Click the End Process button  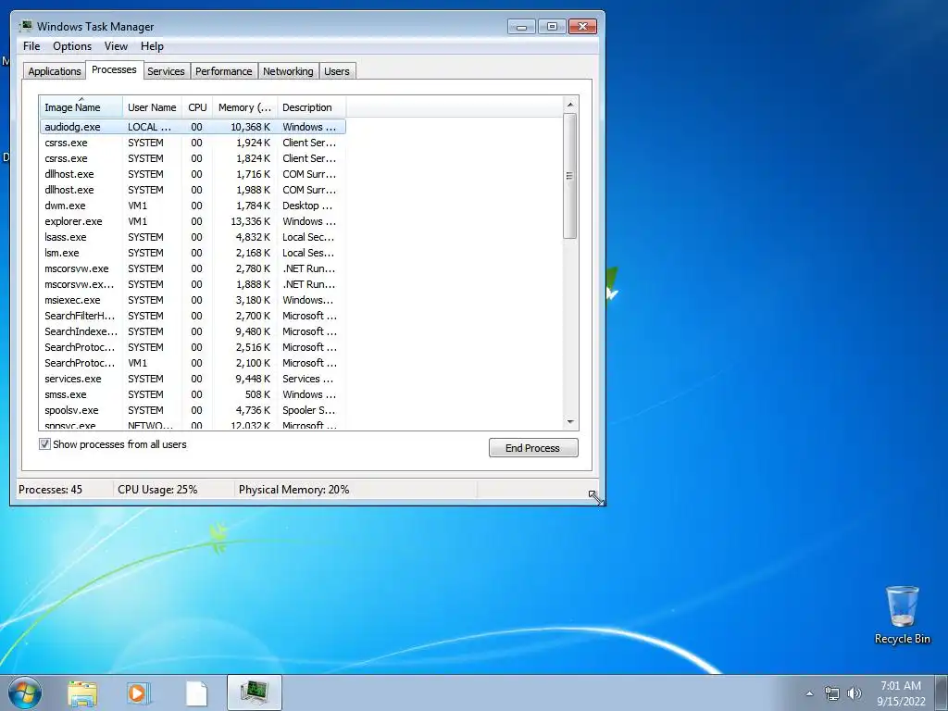533,448
